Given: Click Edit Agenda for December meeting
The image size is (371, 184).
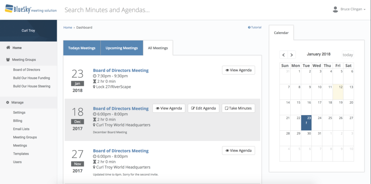Looking at the screenshot, I should [203, 108].
